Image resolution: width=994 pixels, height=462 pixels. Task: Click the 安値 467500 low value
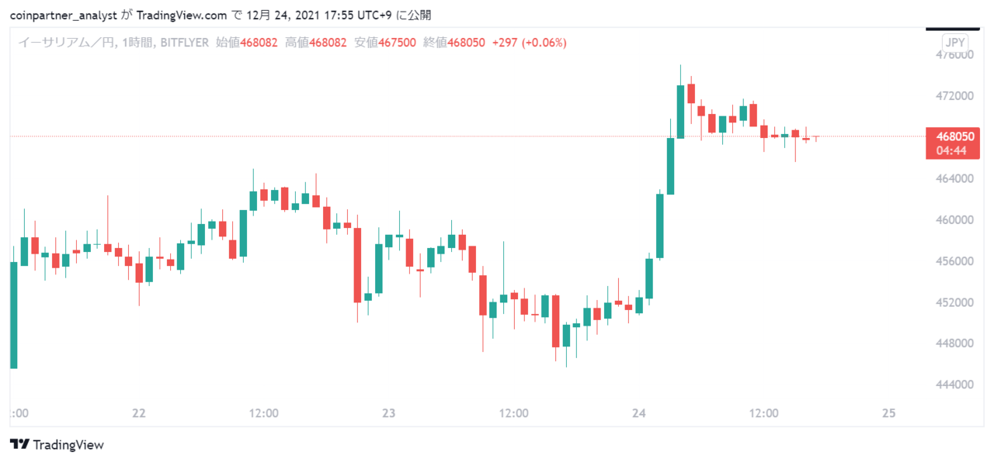[x=385, y=43]
